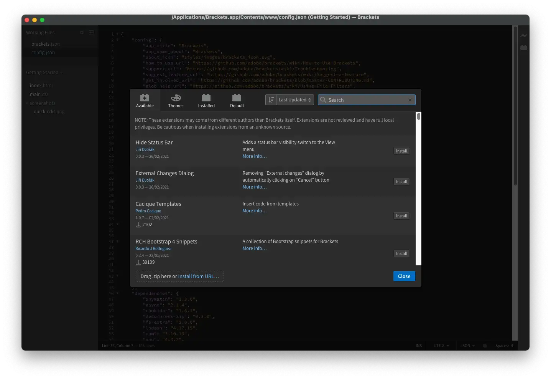Image resolution: width=551 pixels, height=379 pixels.
Task: Open the Last Updated sort dropdown
Action: pos(295,100)
